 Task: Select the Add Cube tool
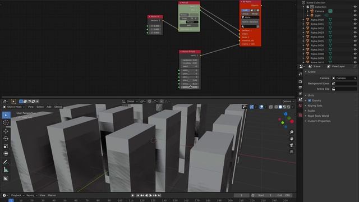[x=6, y=178]
